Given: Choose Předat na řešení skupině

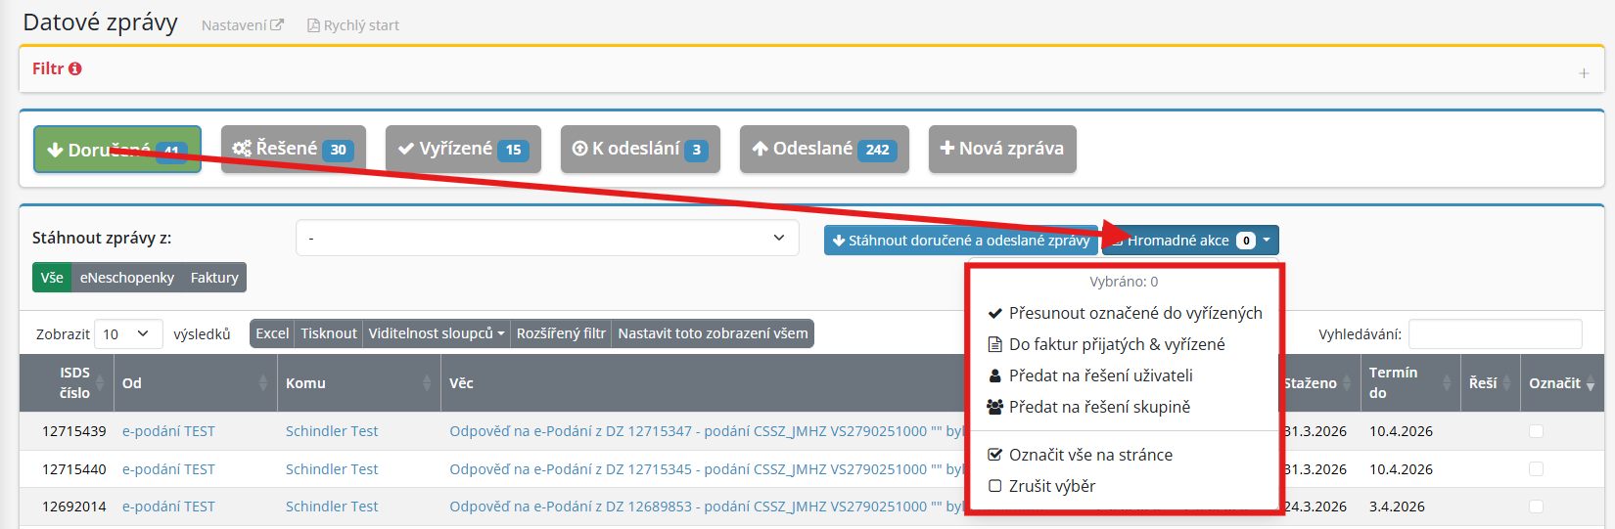Looking at the screenshot, I should click(1125, 407).
